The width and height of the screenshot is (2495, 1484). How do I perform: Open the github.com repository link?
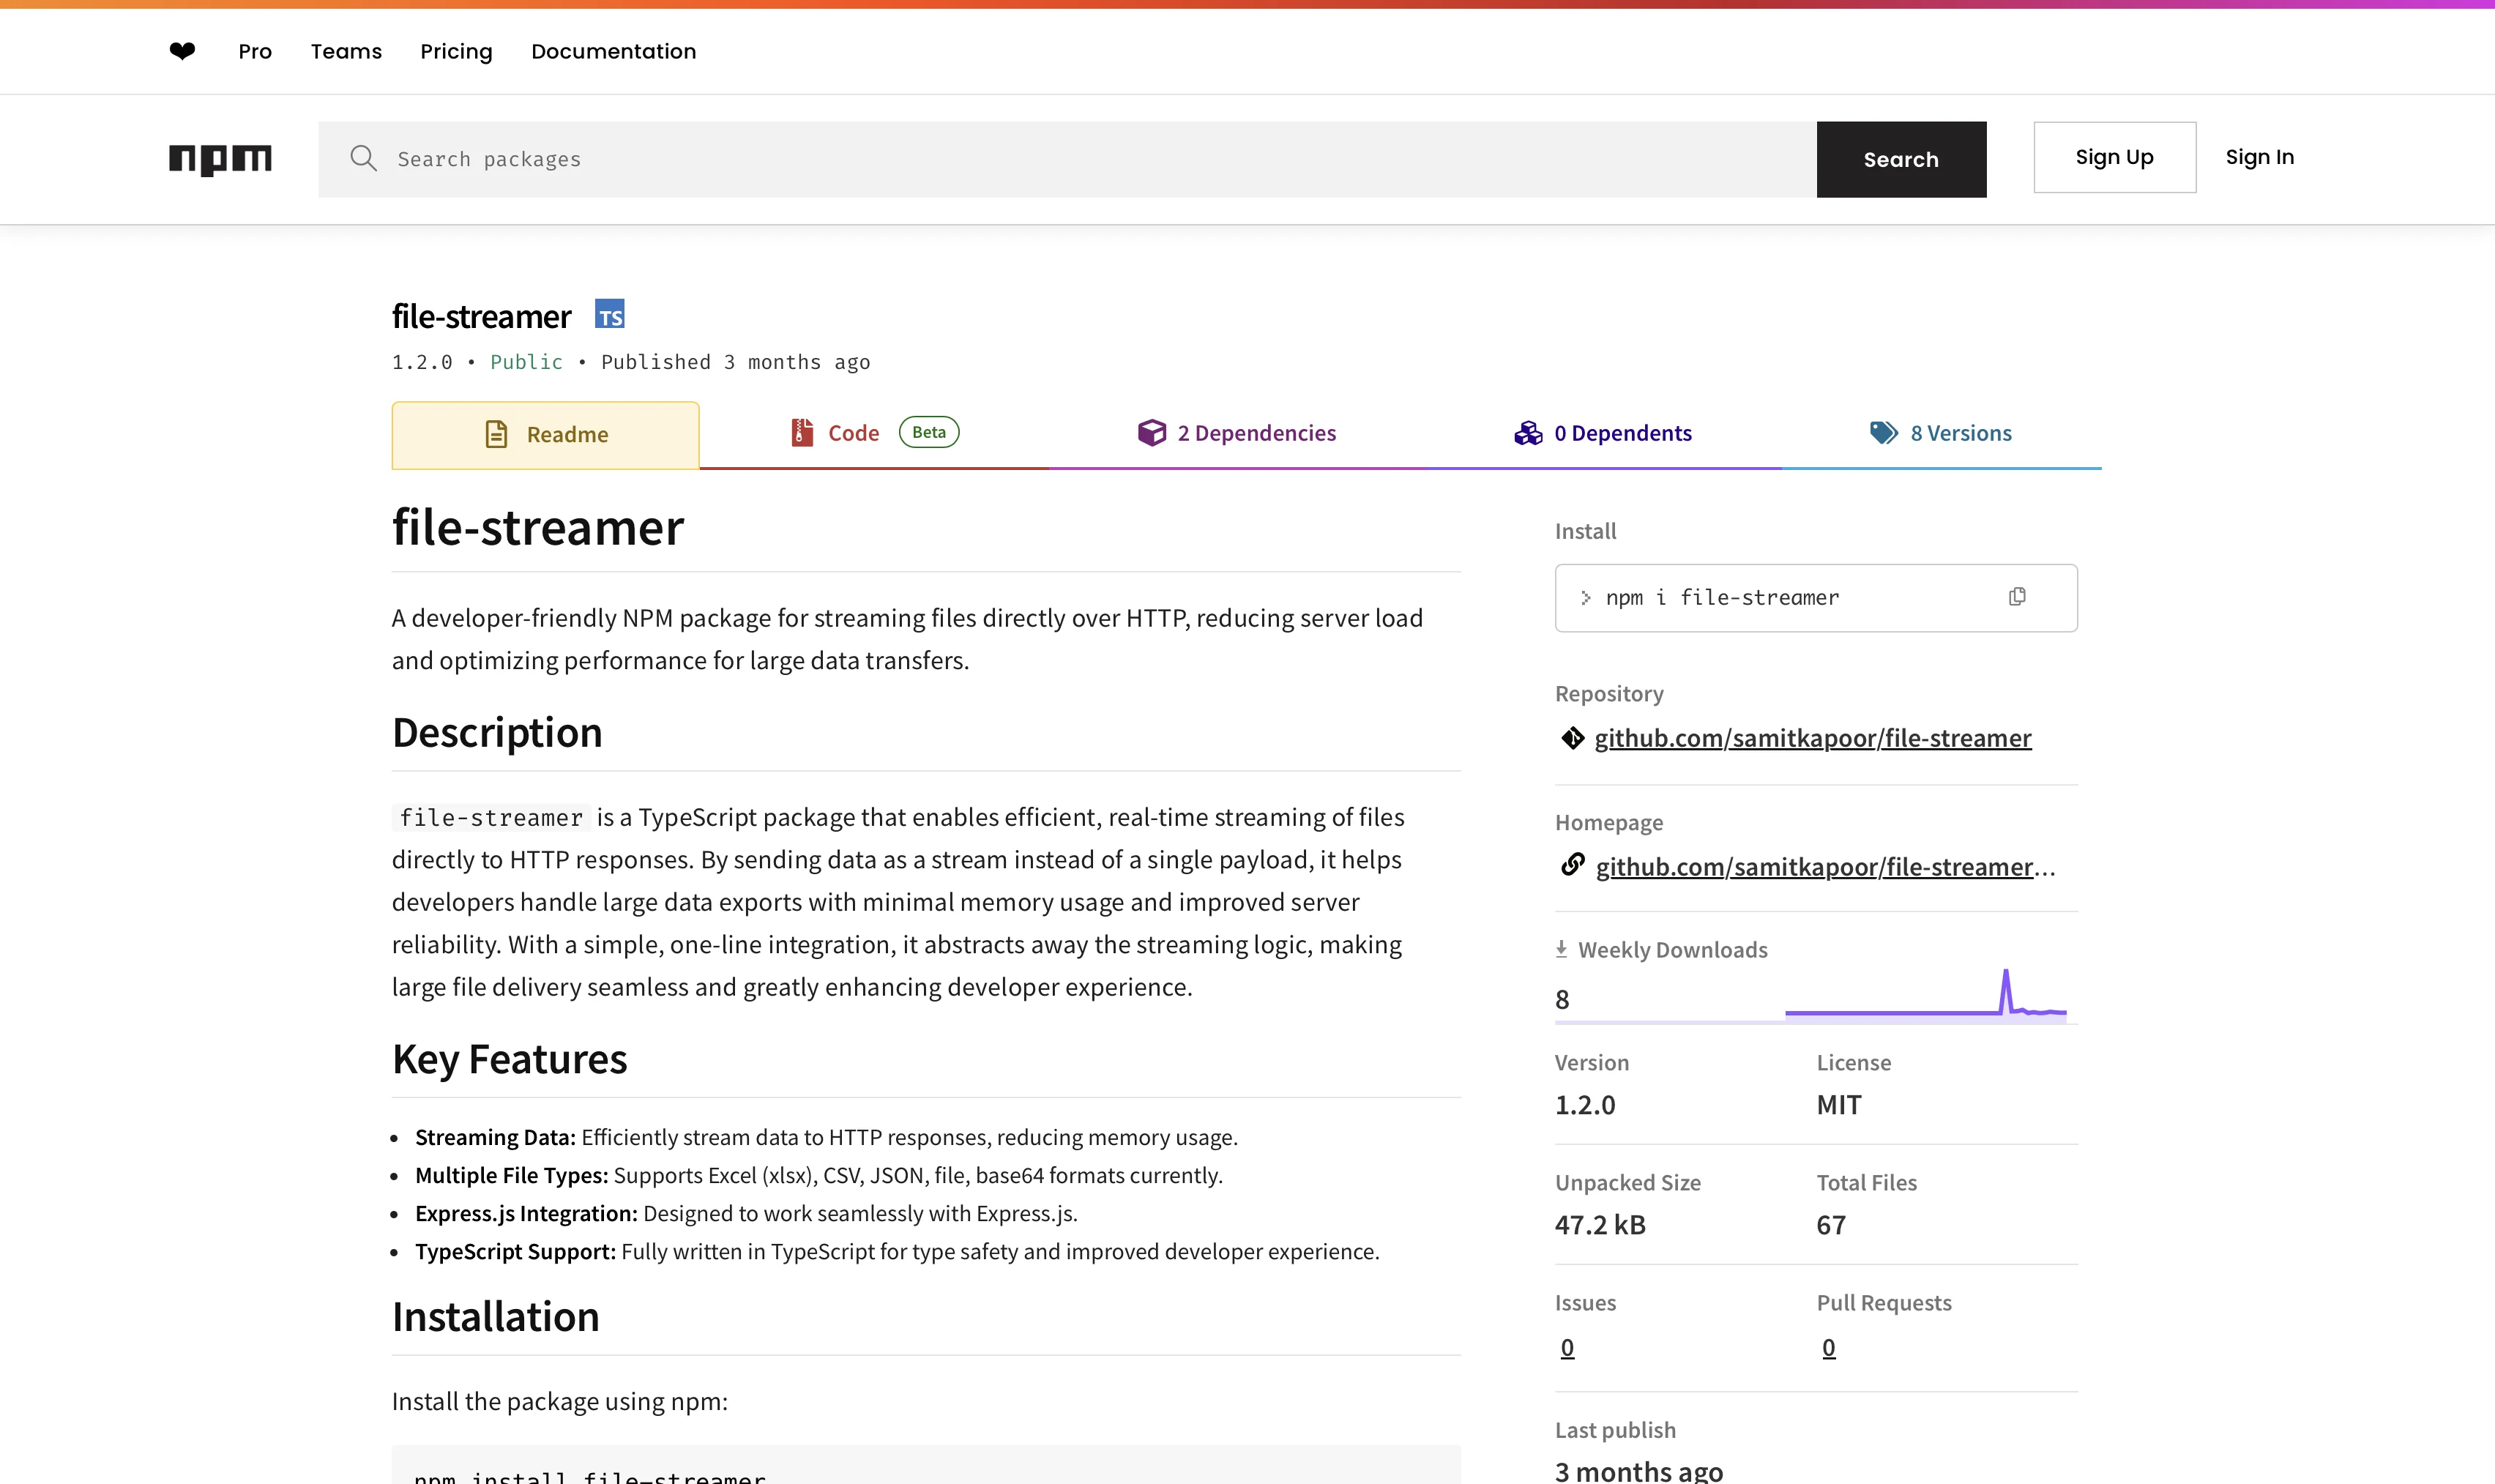[x=1812, y=738]
